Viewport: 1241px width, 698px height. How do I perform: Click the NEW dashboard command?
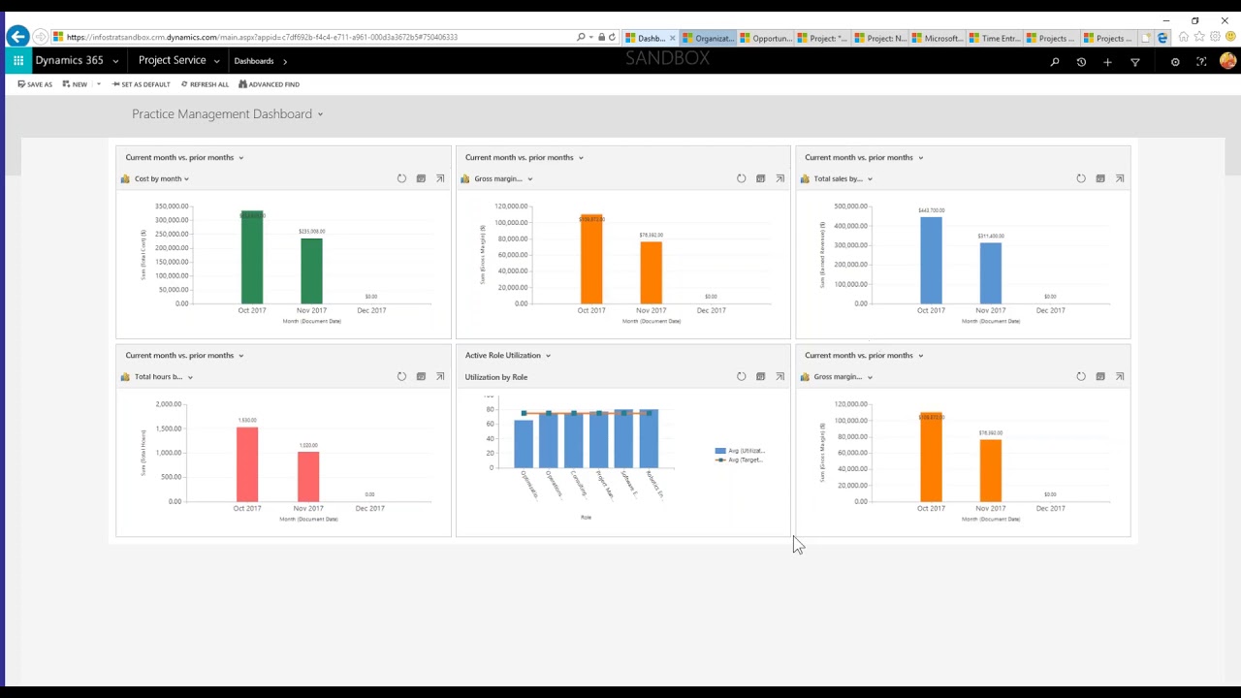(75, 84)
